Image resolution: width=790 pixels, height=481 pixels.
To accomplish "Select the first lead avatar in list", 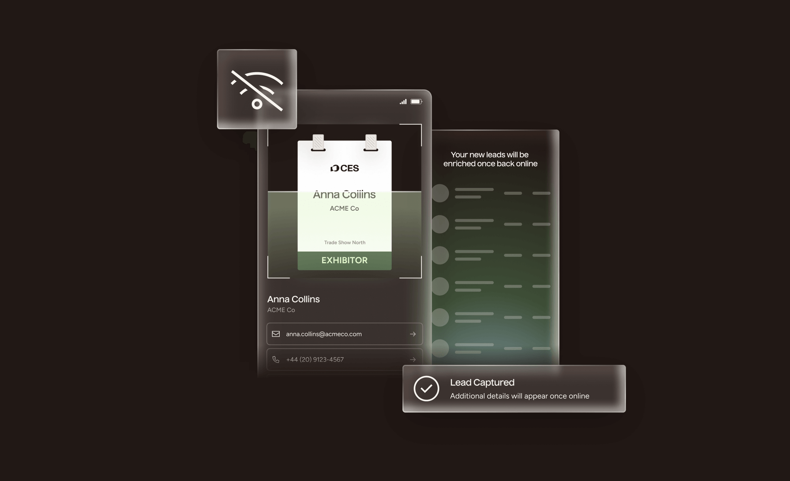I will [x=440, y=193].
